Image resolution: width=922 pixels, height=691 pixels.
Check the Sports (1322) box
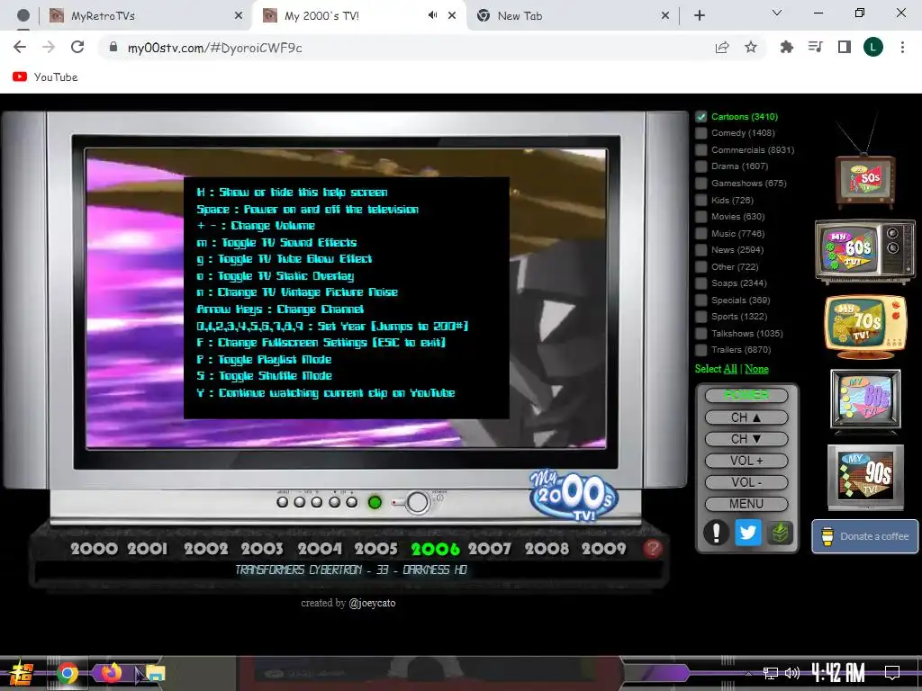coord(701,316)
